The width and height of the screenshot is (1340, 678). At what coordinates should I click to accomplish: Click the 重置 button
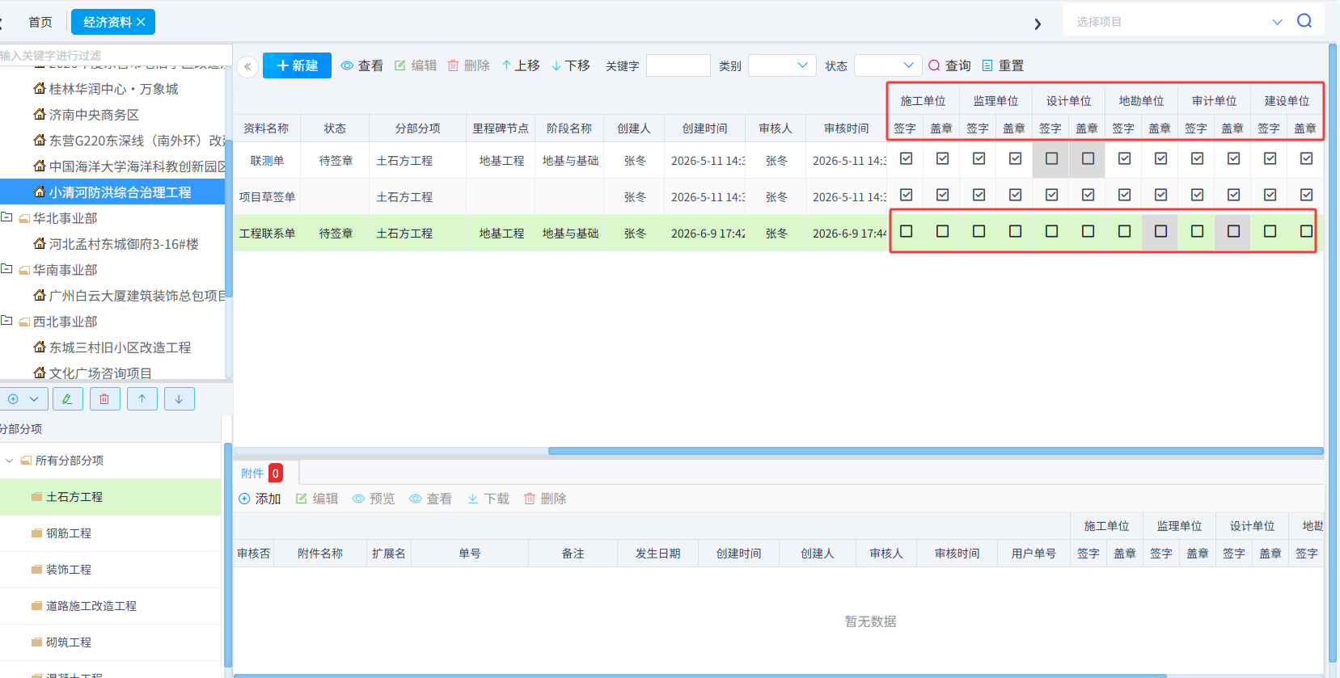(1003, 65)
